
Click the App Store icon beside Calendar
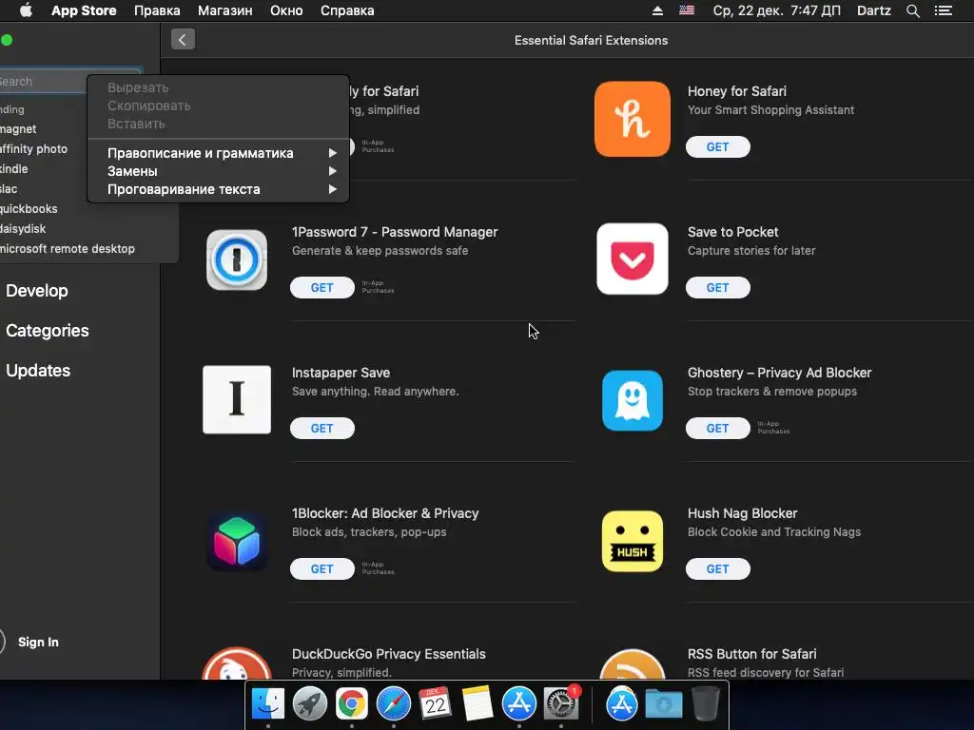tap(518, 704)
